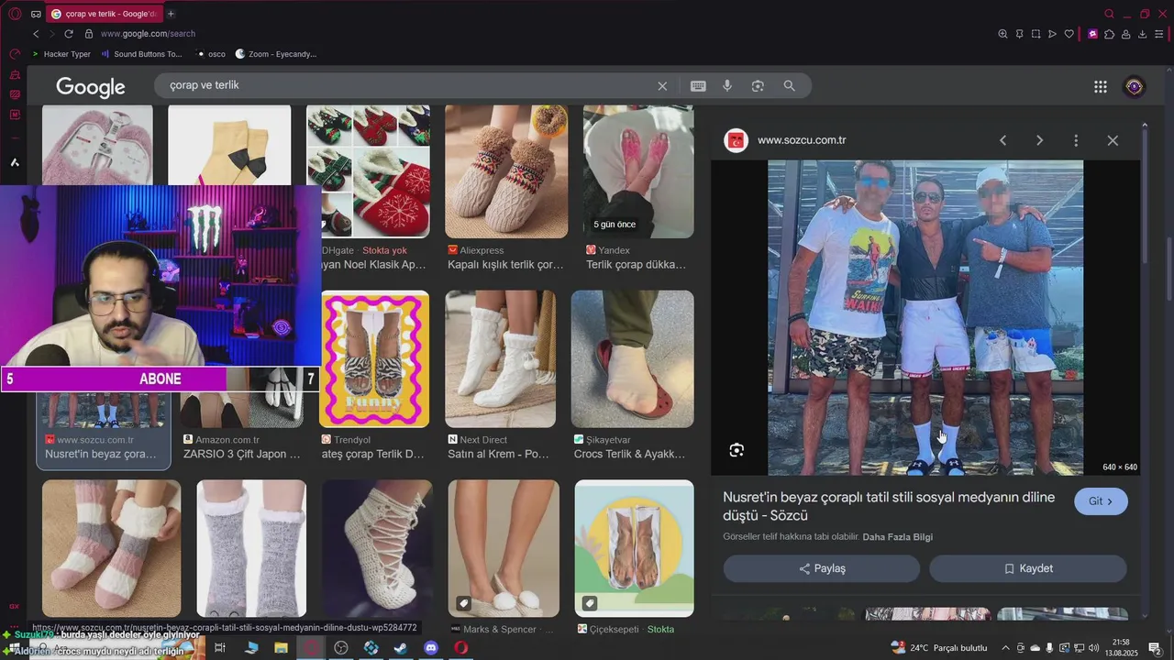Clear the Google search query

[x=662, y=85]
